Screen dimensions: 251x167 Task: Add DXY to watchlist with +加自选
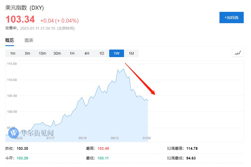pyautogui.click(x=231, y=18)
